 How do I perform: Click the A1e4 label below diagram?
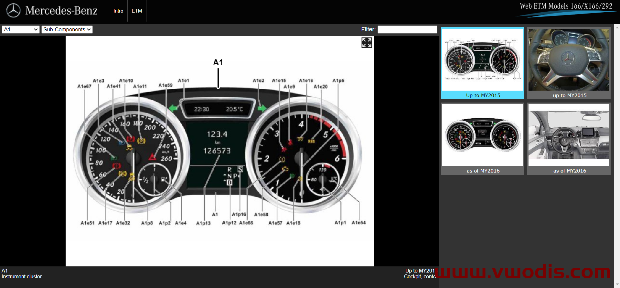(x=181, y=223)
